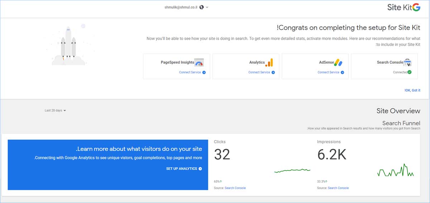Click the arrow icon on SET UP ANALYTICS
Viewport: 430px width, 203px height.
pyautogui.click(x=200, y=169)
